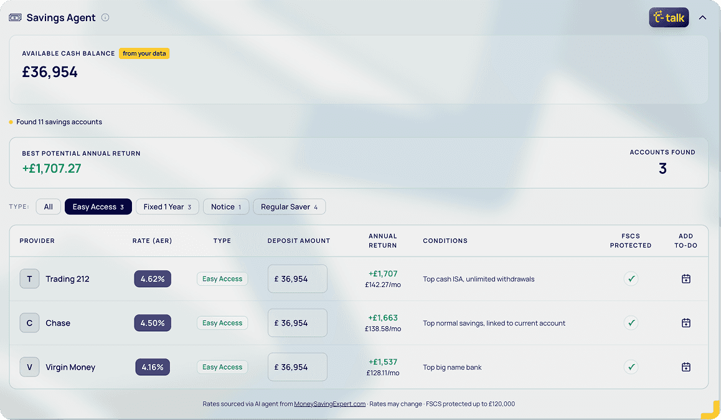Click the Virgin Money provider name
The width and height of the screenshot is (721, 420).
click(70, 367)
